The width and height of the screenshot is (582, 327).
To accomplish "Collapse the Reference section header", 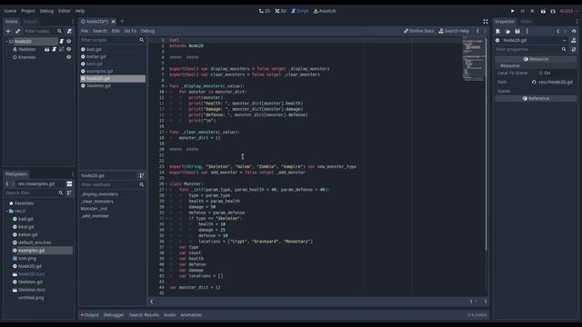I will click(x=536, y=99).
